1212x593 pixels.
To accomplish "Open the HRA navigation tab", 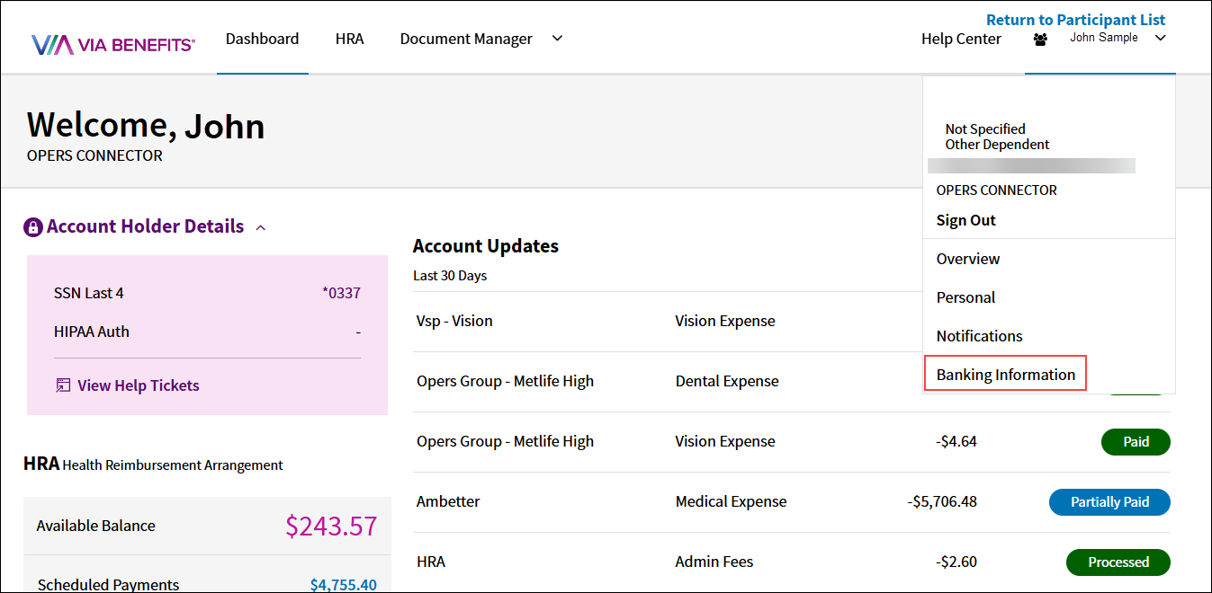I will (x=349, y=39).
